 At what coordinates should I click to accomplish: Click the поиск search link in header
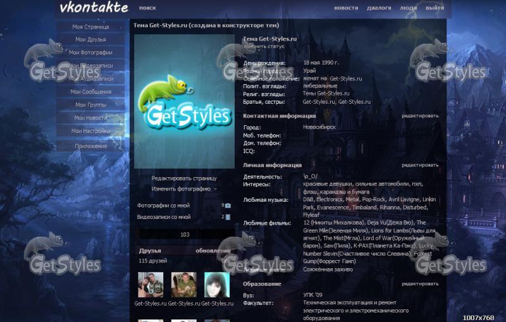(147, 9)
